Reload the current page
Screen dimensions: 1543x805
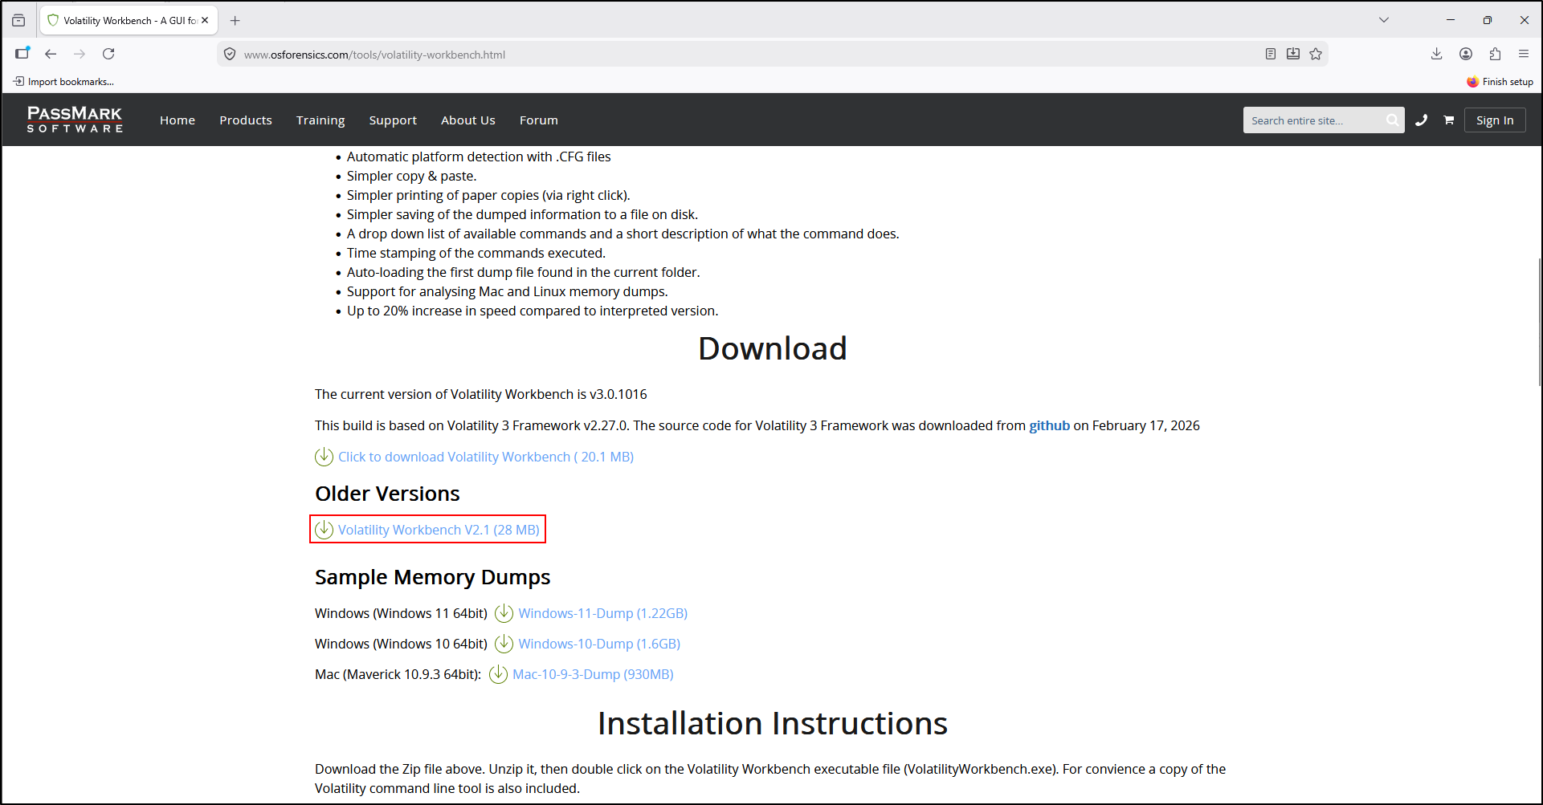coord(108,54)
